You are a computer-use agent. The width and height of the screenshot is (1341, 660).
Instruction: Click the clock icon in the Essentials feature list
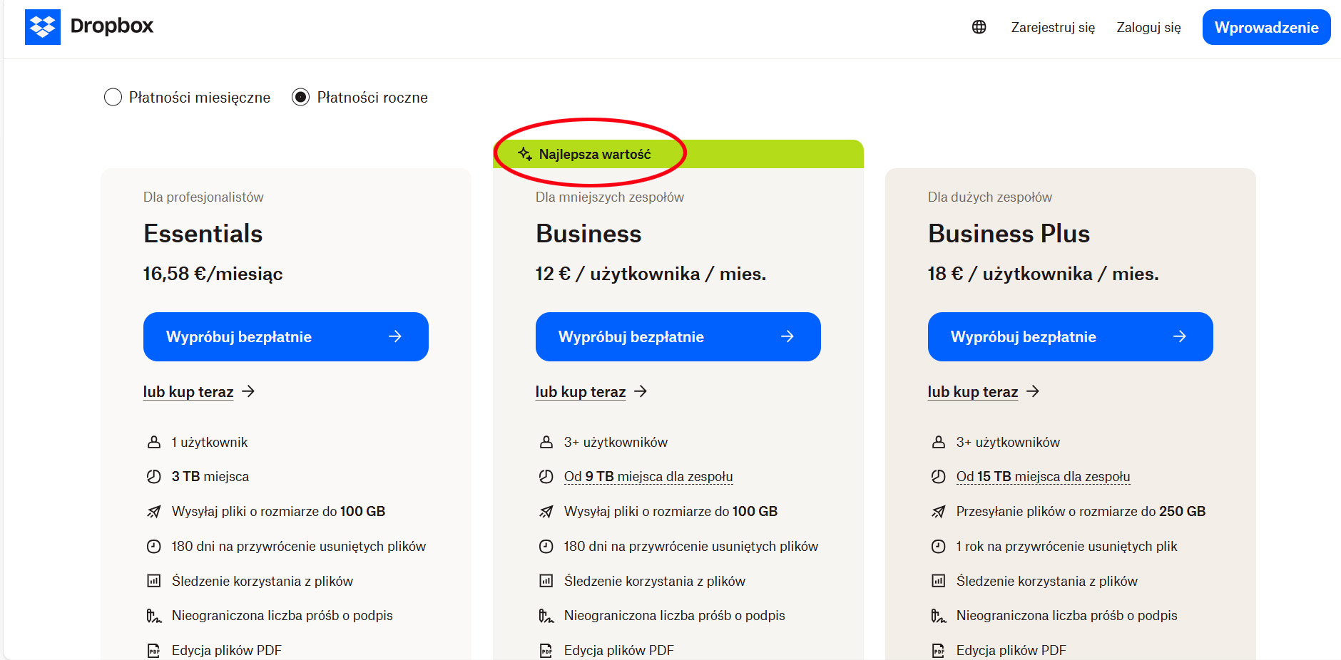click(154, 547)
